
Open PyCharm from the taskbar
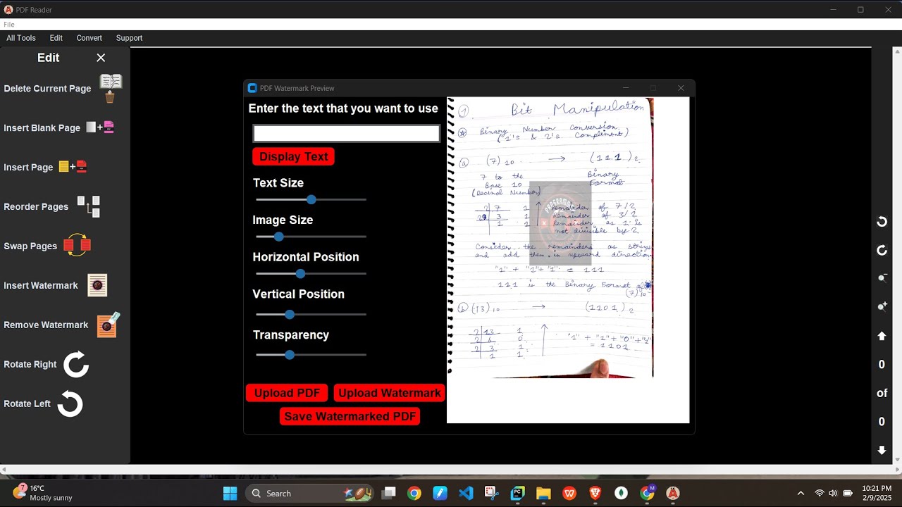(518, 494)
